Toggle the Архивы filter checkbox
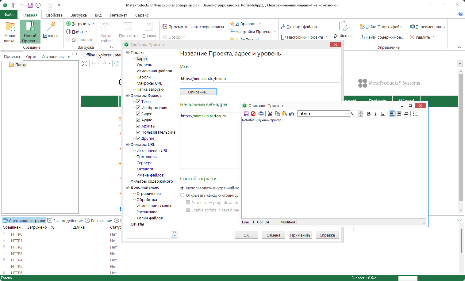This screenshot has width=465, height=281. click(138, 126)
